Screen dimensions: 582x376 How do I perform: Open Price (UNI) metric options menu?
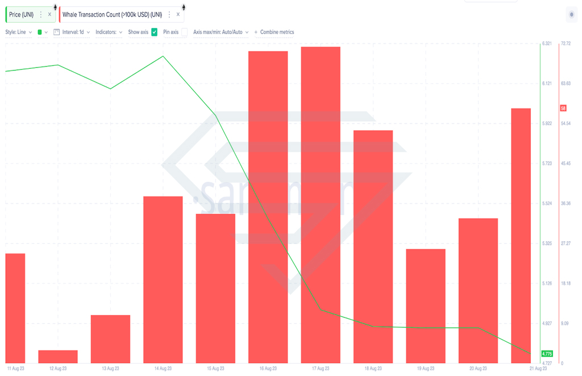click(x=41, y=14)
